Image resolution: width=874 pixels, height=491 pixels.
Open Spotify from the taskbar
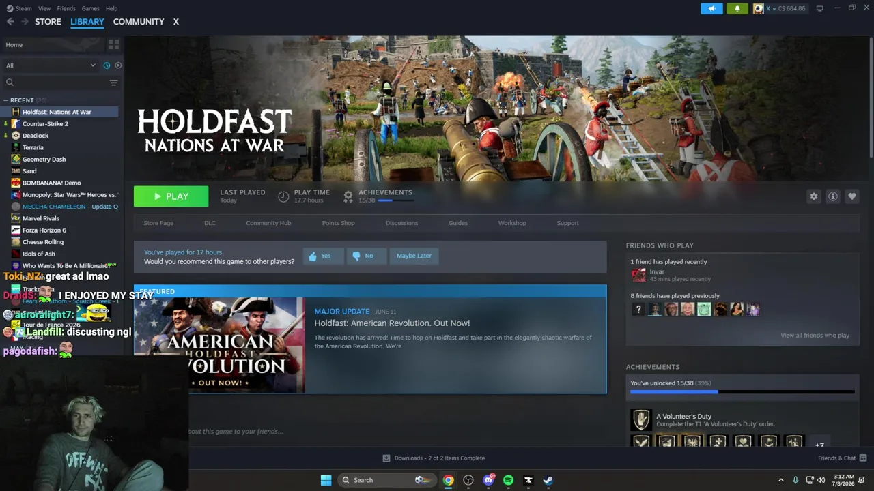pyautogui.click(x=508, y=480)
